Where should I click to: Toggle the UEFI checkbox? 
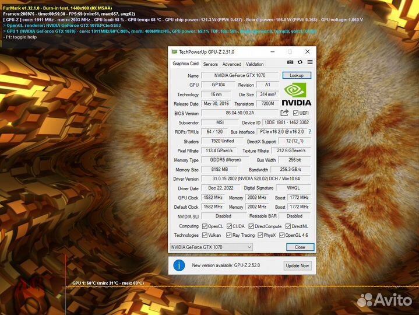point(295,113)
